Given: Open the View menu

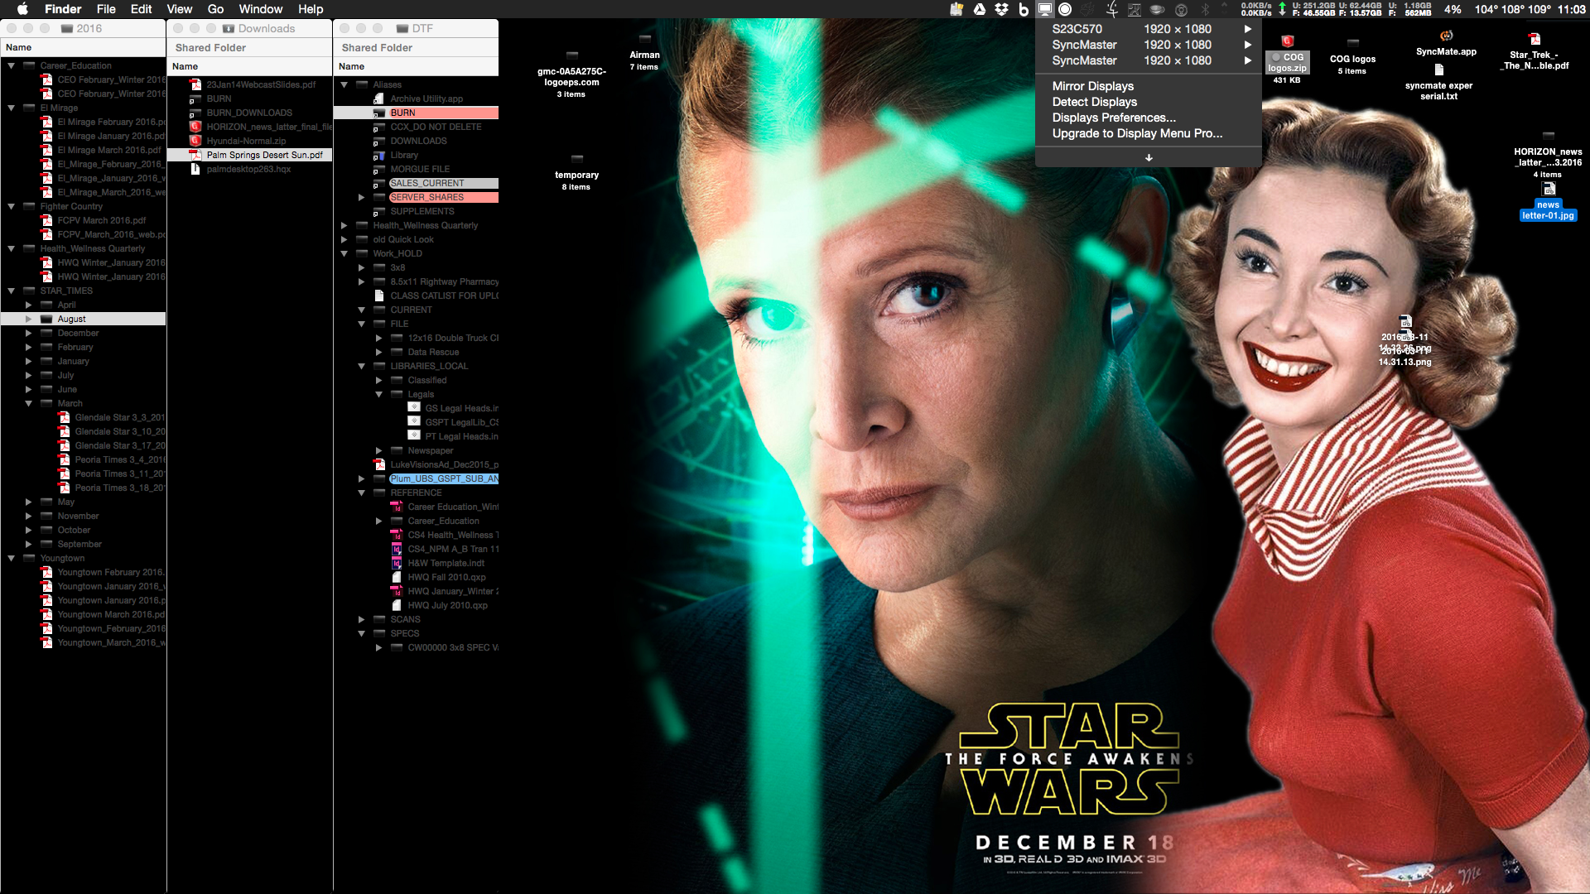Looking at the screenshot, I should (180, 9).
